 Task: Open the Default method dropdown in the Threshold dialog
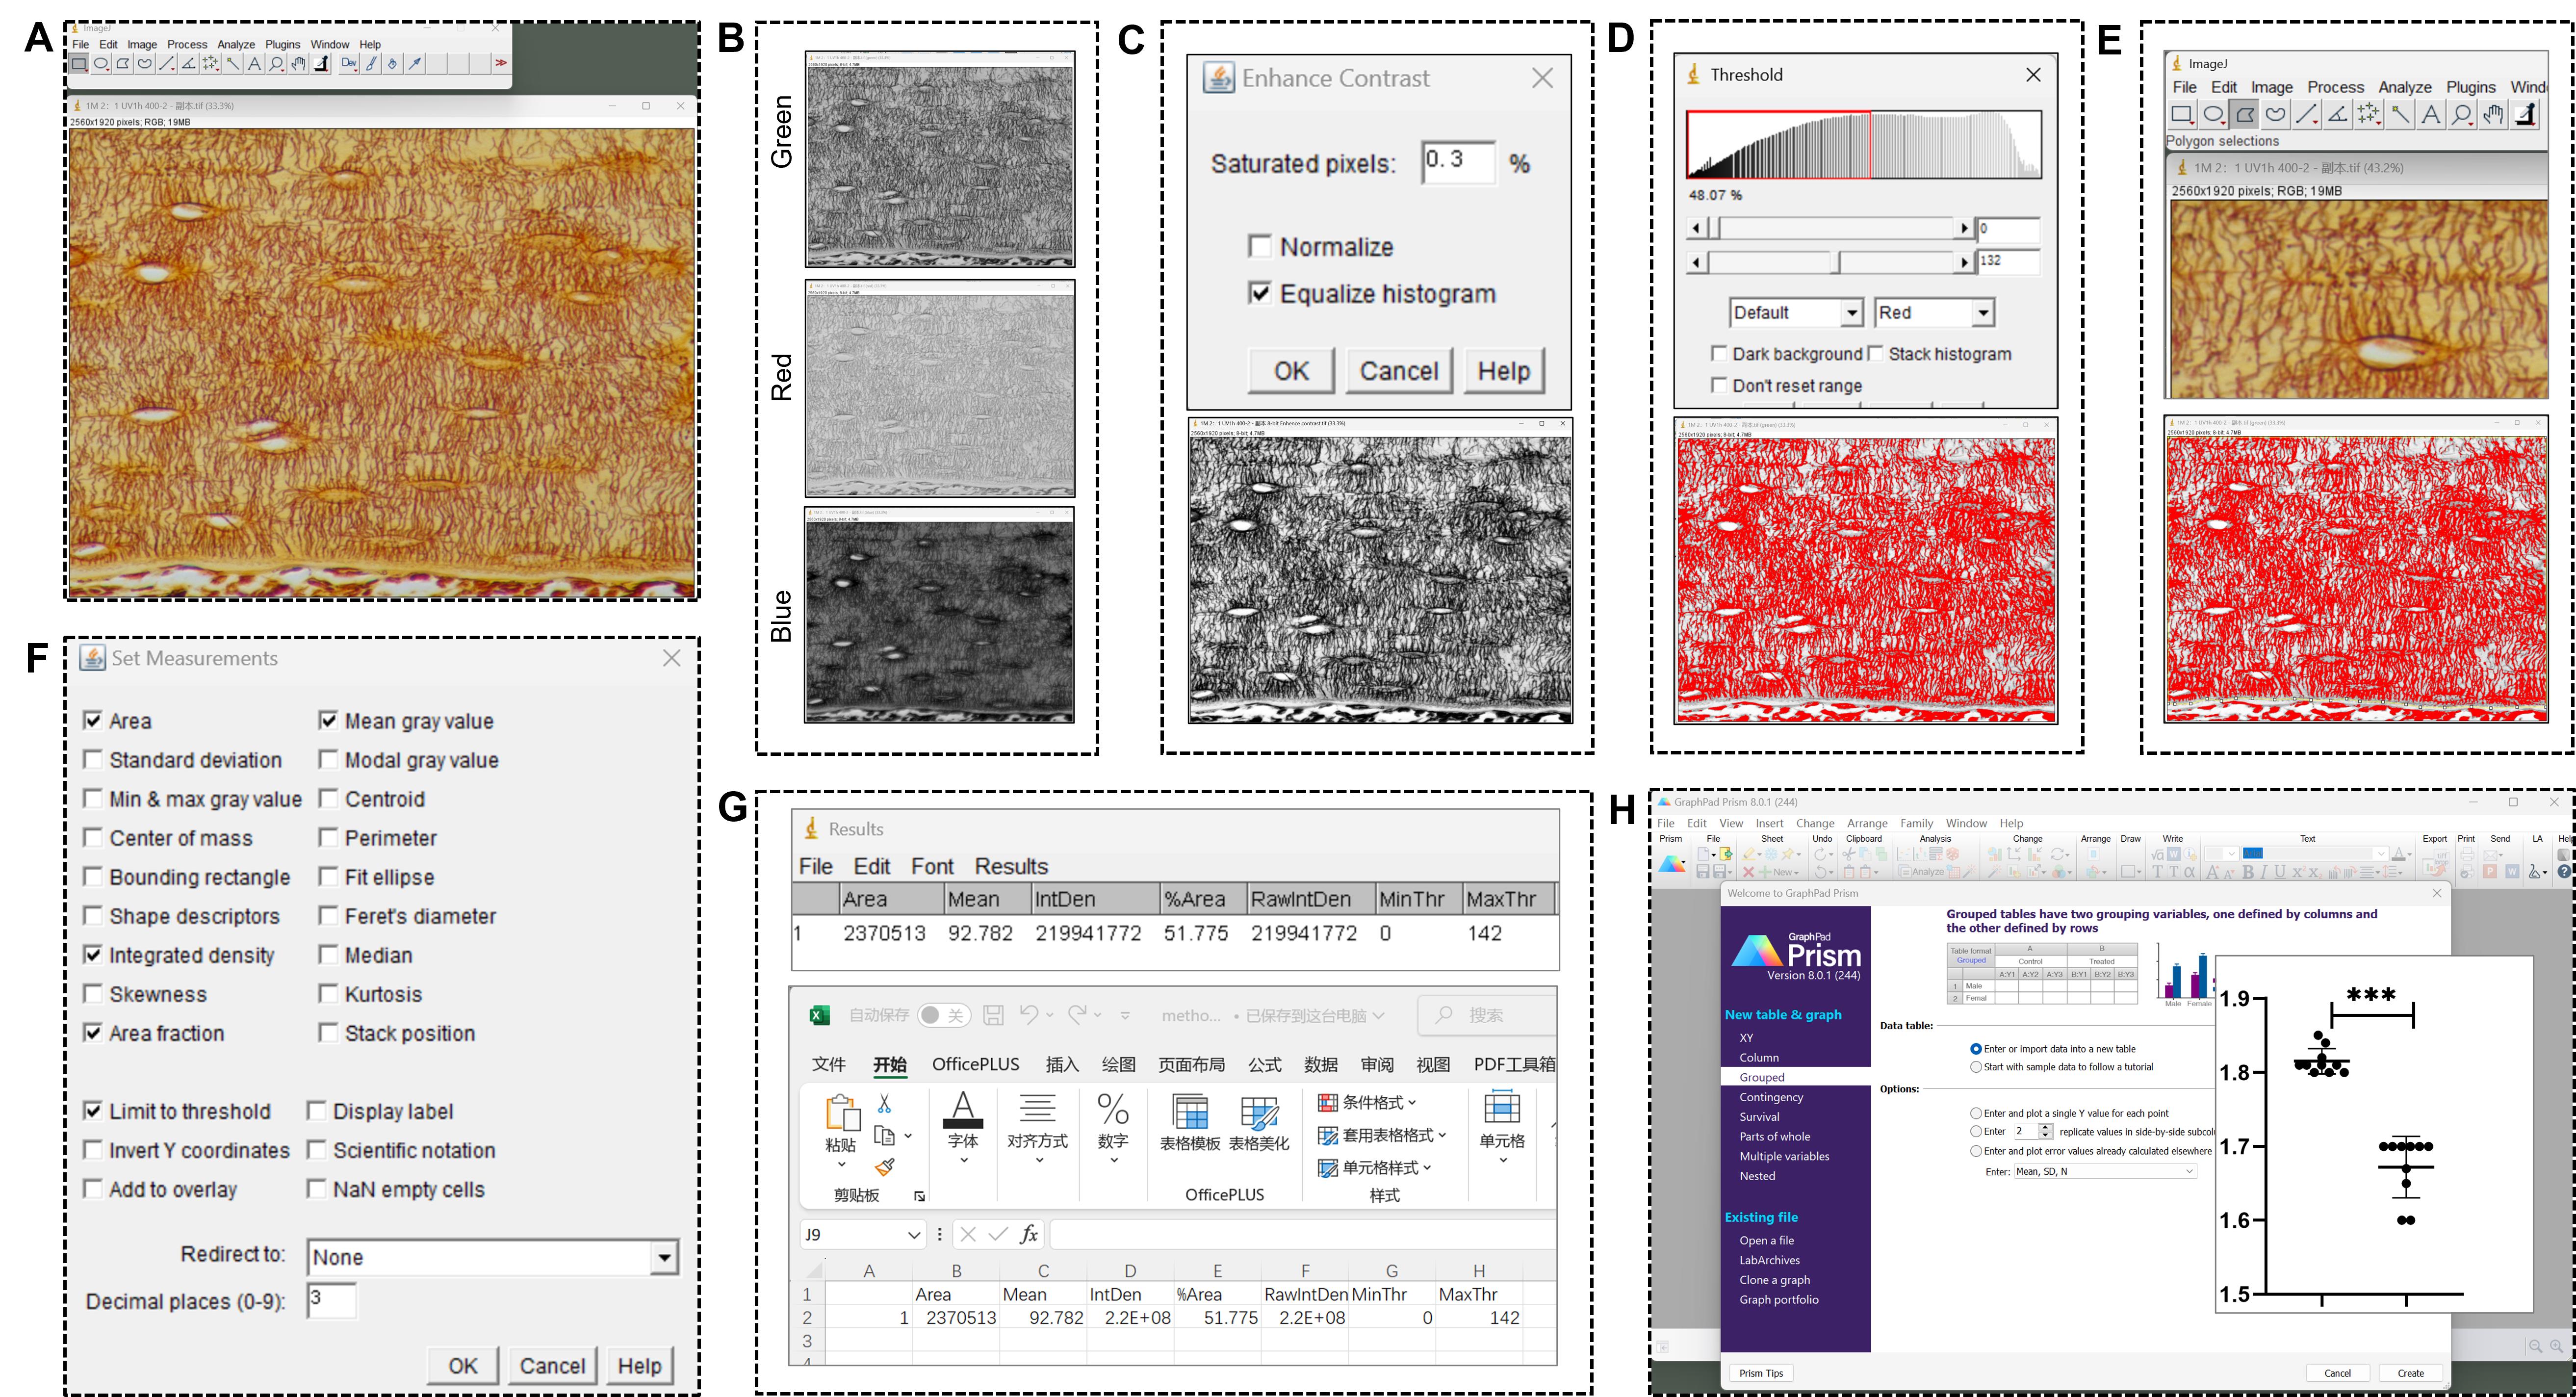point(1796,312)
